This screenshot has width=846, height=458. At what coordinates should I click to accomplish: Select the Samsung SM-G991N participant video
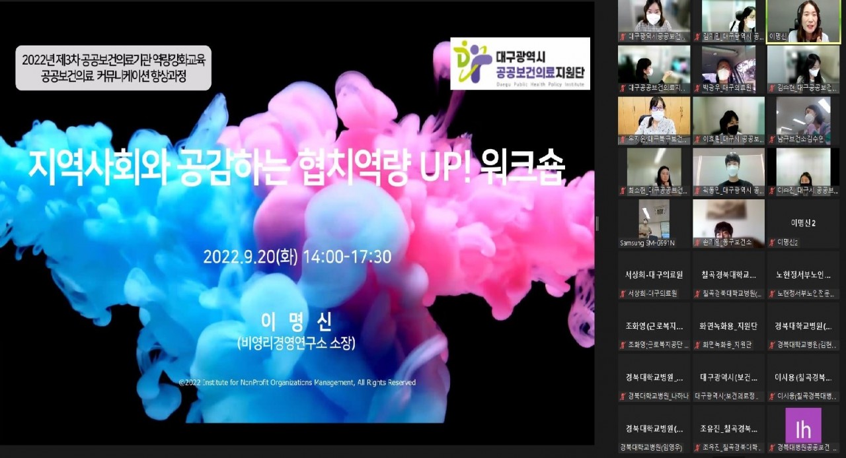654,223
